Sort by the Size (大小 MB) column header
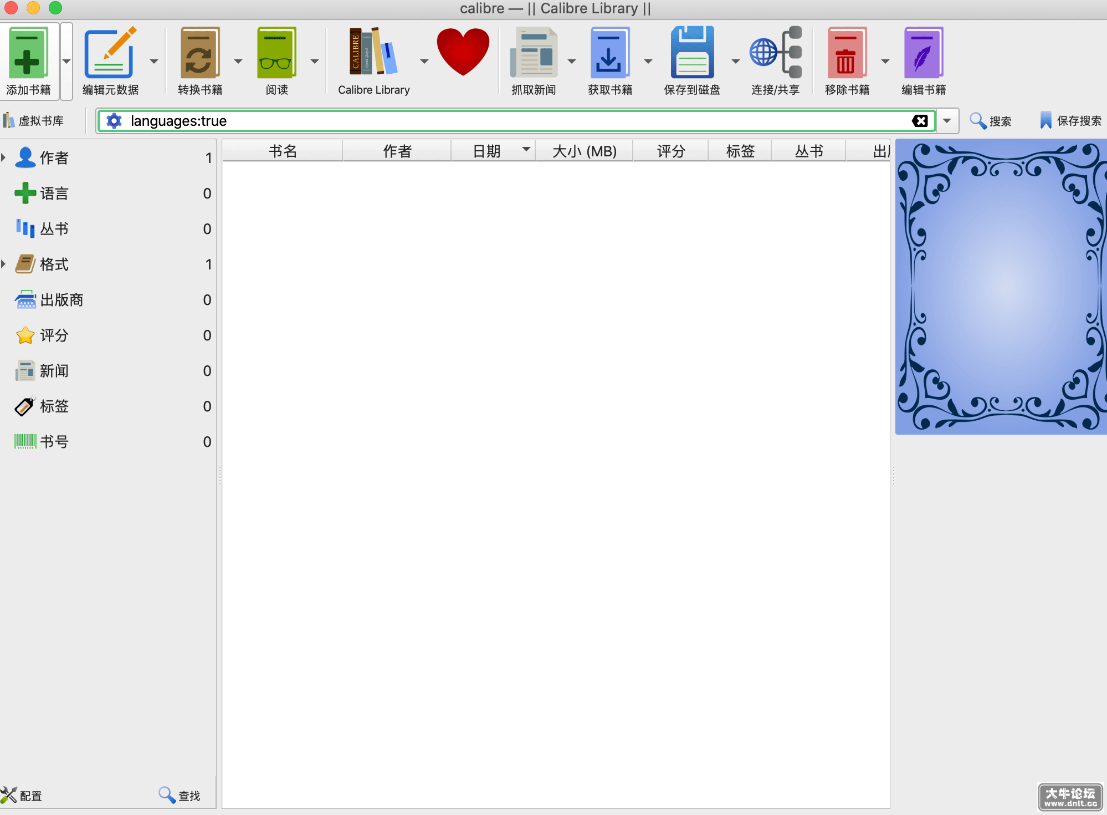This screenshot has width=1107, height=815. pos(585,151)
